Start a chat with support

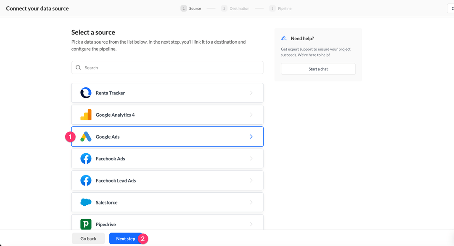click(318, 69)
